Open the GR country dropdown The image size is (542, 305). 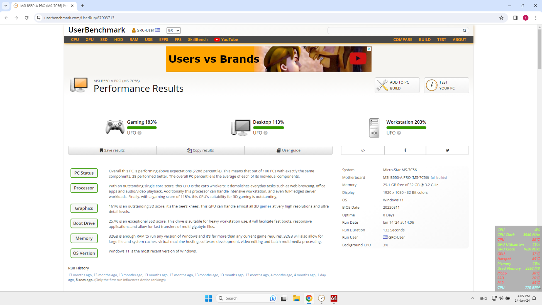coord(173,30)
